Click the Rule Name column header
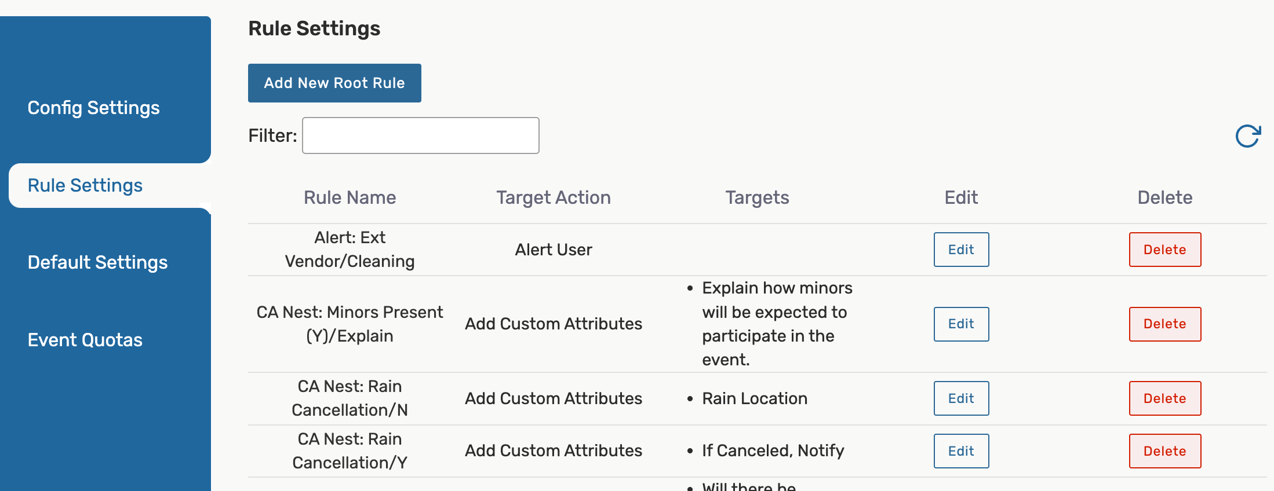 350,197
